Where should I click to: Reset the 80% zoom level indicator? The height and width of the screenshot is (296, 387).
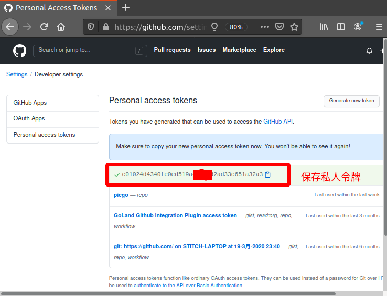[x=236, y=27]
